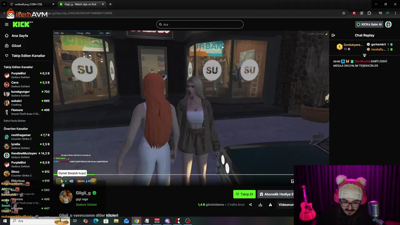Focus the Ara search field on Kick
This screenshot has height=225, width=400.
click(200, 24)
